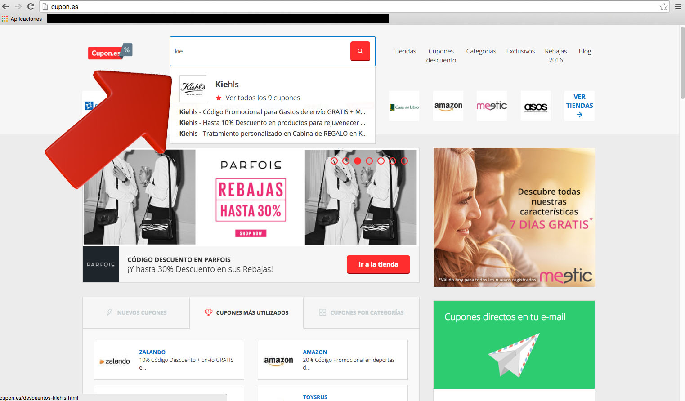Select Kiehls Hasta 10% Descuento suggestion

(x=273, y=123)
